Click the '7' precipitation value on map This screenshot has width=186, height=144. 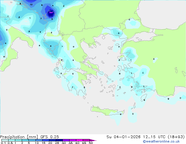click(41, 19)
